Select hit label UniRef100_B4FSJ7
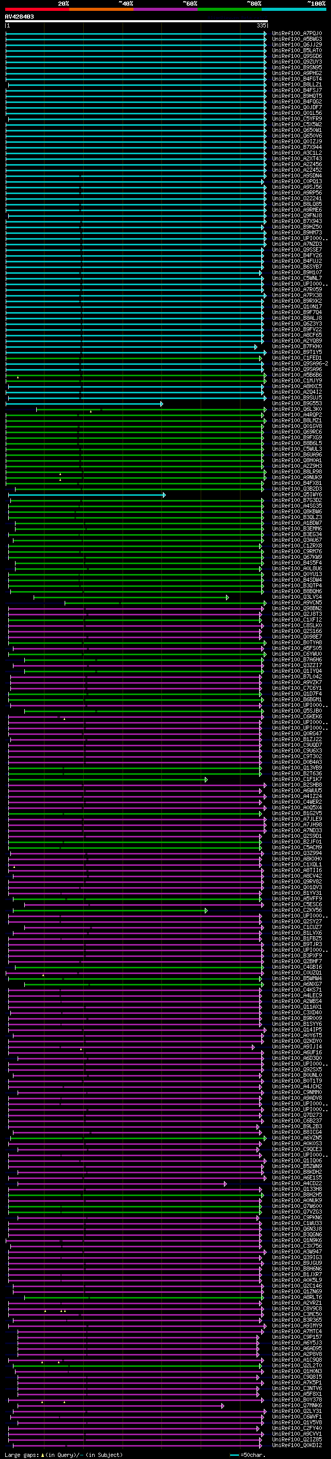This screenshot has width=331, height=1459. pyautogui.click(x=297, y=90)
